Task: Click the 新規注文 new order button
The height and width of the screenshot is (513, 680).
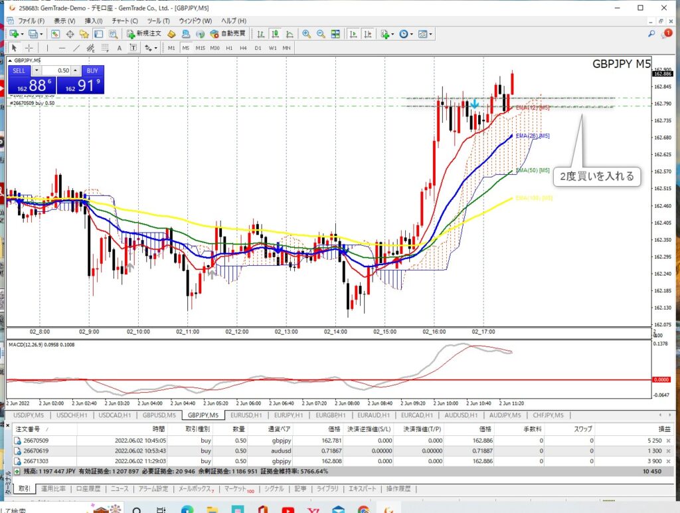Action: (x=143, y=33)
